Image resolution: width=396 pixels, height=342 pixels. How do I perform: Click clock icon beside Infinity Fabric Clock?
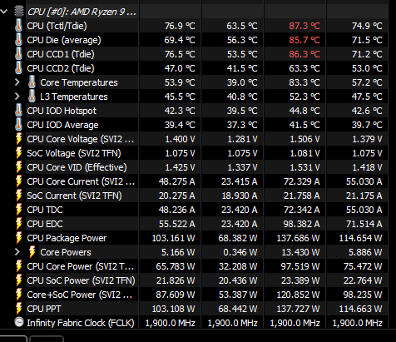point(19,322)
